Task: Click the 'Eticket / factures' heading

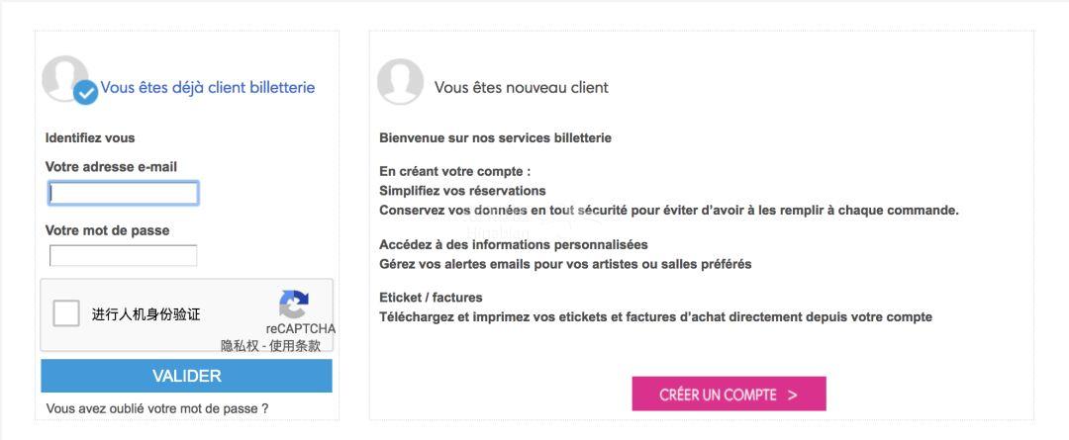Action: pos(431,298)
